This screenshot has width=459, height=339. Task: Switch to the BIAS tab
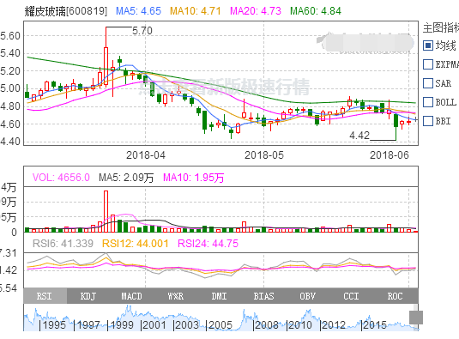(263, 296)
